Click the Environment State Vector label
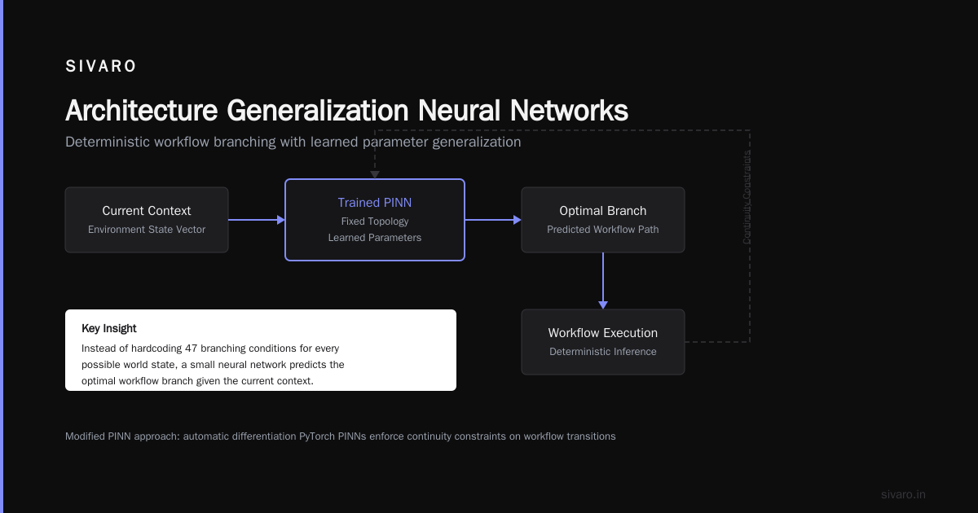 coord(147,230)
